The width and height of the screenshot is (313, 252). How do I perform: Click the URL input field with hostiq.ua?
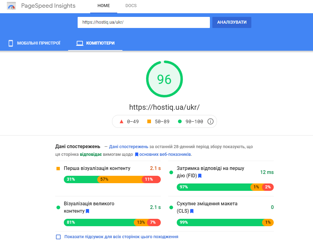[x=143, y=22]
